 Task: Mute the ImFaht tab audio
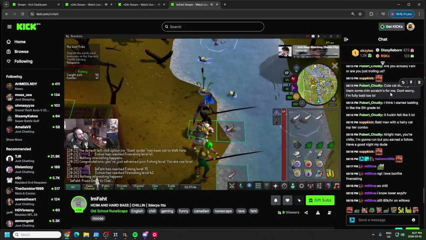(212, 5)
